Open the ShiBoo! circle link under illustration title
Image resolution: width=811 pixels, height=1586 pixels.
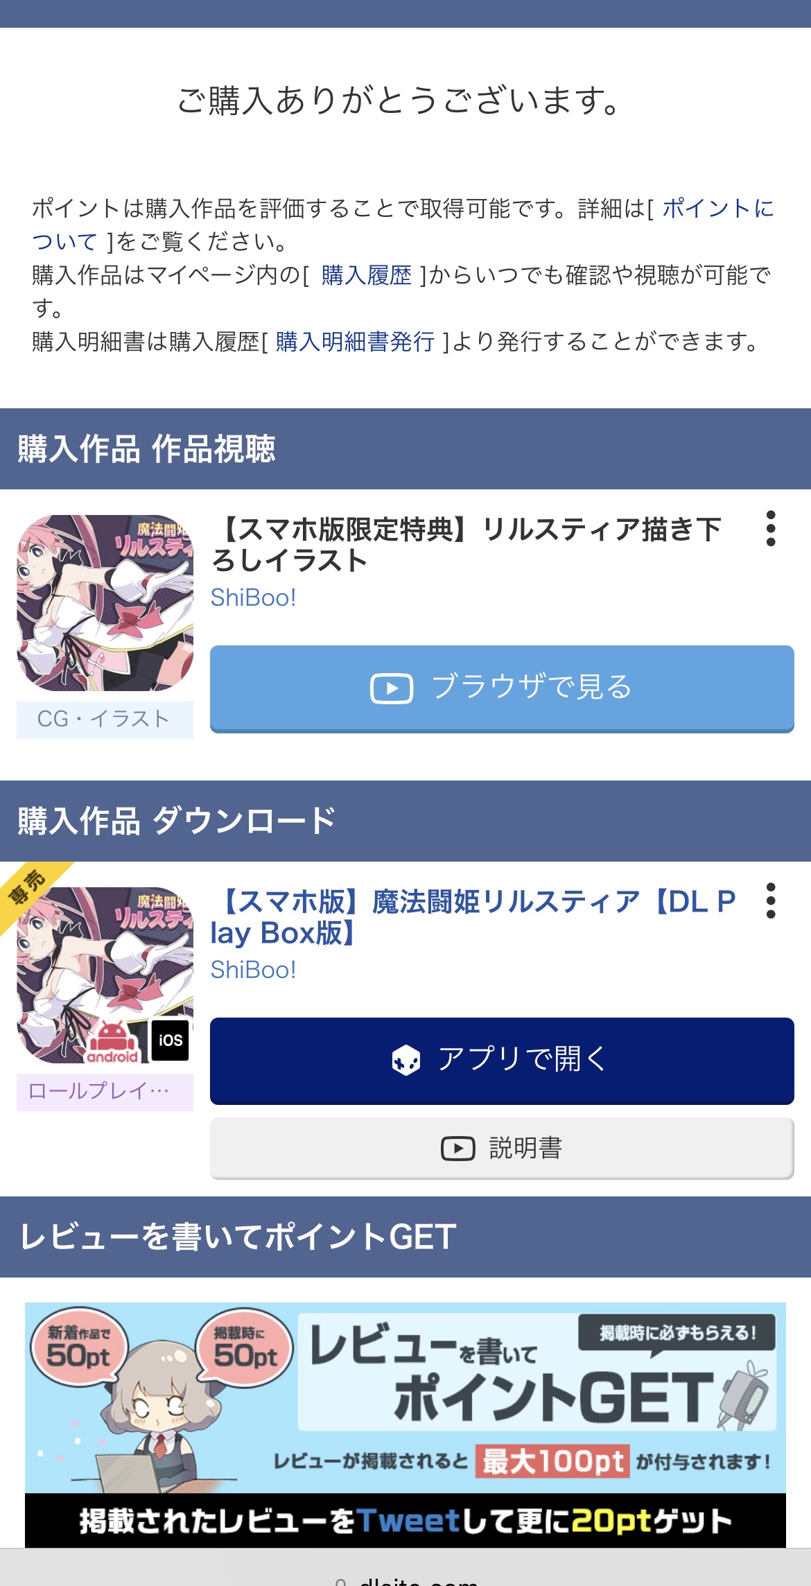[254, 598]
